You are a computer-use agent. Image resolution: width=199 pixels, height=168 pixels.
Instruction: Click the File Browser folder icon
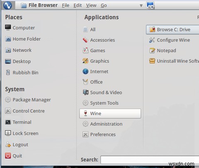pyautogui.click(x=24, y=5)
